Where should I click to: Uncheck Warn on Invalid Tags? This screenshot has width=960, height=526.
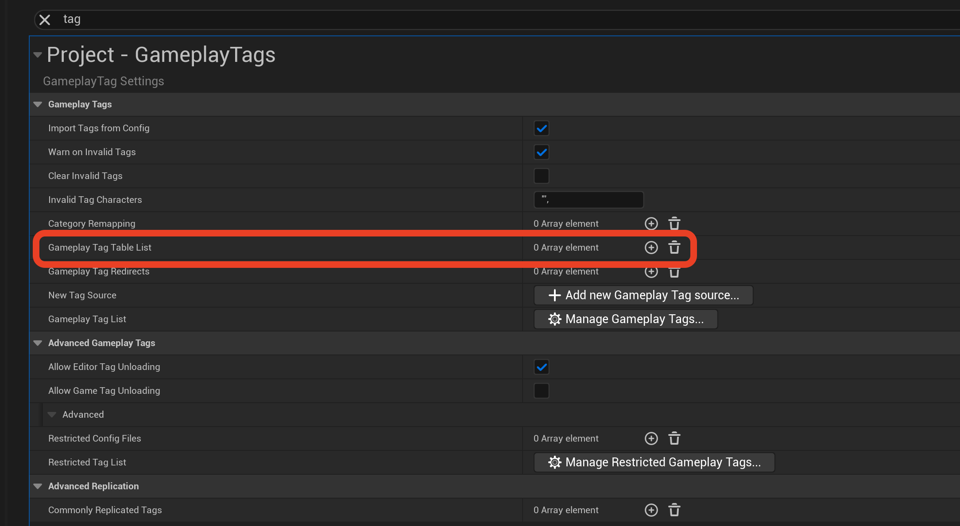542,152
